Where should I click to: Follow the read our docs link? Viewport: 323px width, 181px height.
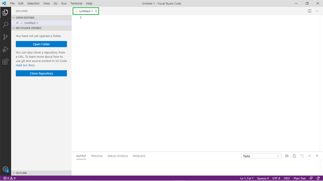[x=25, y=65]
